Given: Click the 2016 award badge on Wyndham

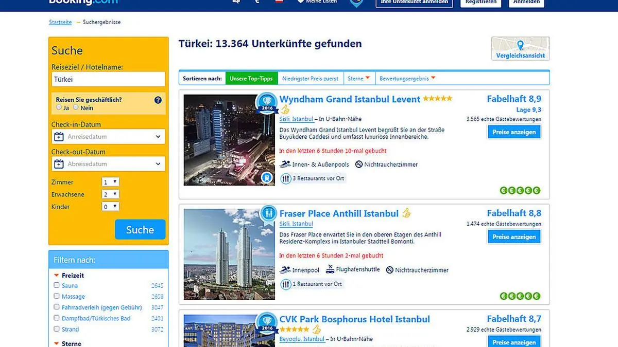Looking at the screenshot, I should coord(267,103).
